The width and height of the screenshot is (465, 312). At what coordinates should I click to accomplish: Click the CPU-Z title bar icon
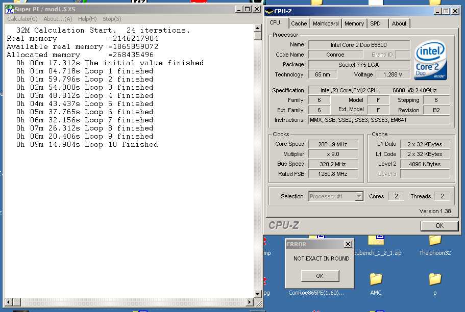click(269, 11)
